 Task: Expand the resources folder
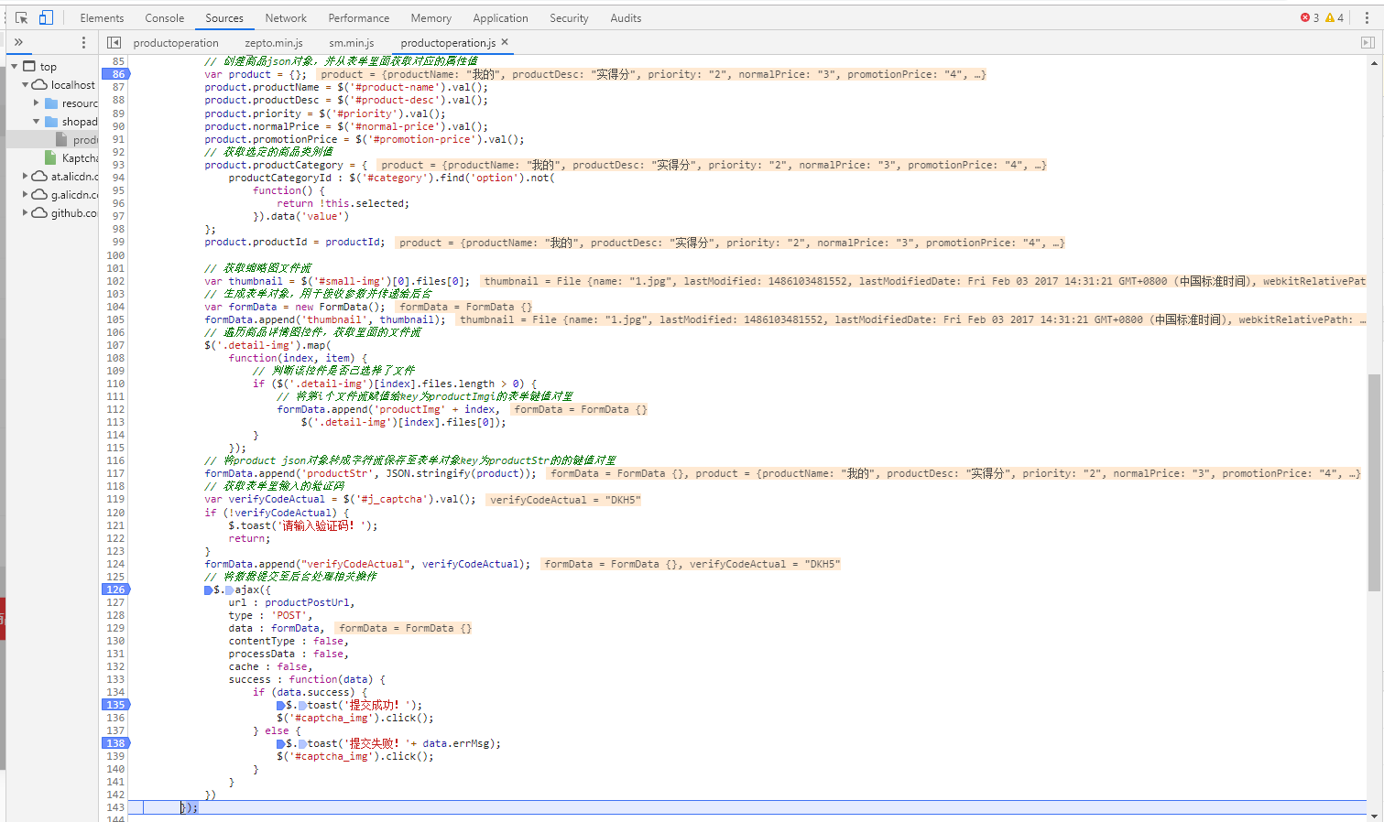pyautogui.click(x=37, y=103)
